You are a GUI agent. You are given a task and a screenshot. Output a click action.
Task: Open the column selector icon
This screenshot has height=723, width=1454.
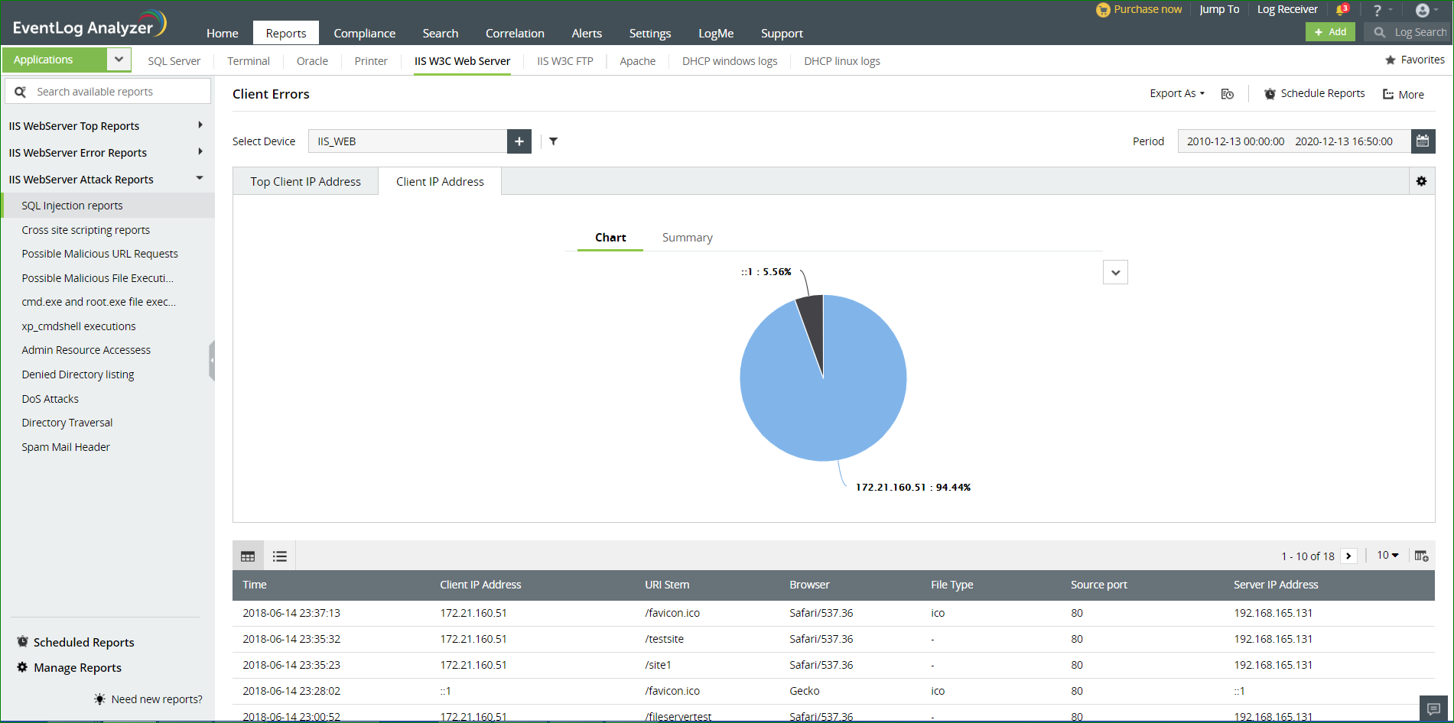(x=1422, y=556)
